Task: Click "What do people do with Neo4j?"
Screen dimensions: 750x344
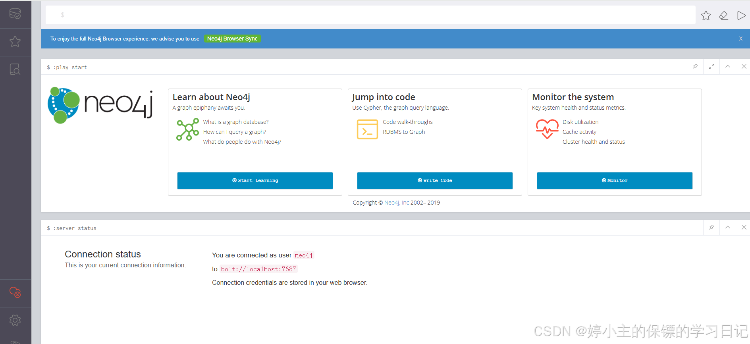Action: tap(242, 142)
